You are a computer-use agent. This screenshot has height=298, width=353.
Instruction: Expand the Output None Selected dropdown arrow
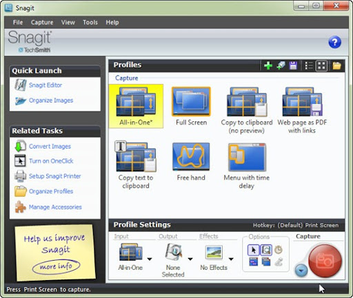[190, 259]
